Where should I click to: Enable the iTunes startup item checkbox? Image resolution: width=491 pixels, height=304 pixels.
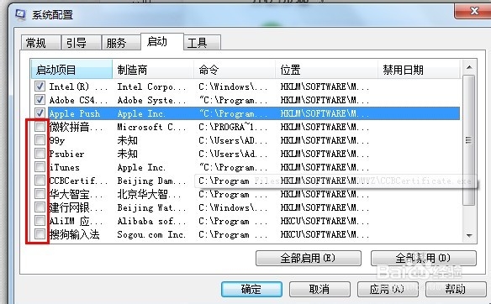40,167
